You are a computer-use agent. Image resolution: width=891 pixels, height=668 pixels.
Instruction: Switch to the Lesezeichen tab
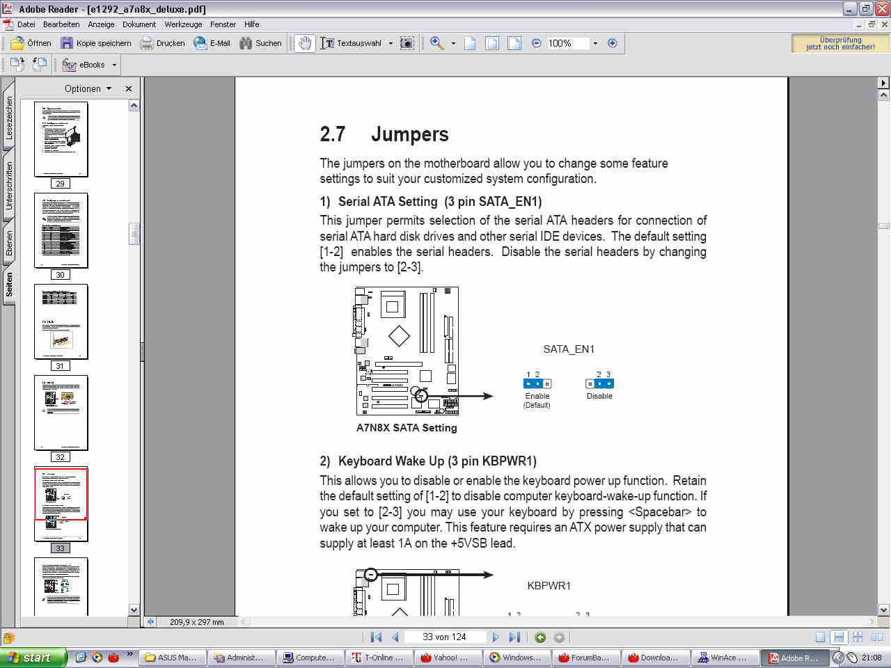tap(9, 118)
